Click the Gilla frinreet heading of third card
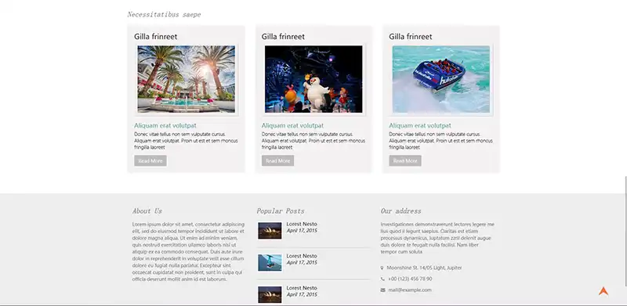Screen dimensions: 627x306 click(x=410, y=37)
